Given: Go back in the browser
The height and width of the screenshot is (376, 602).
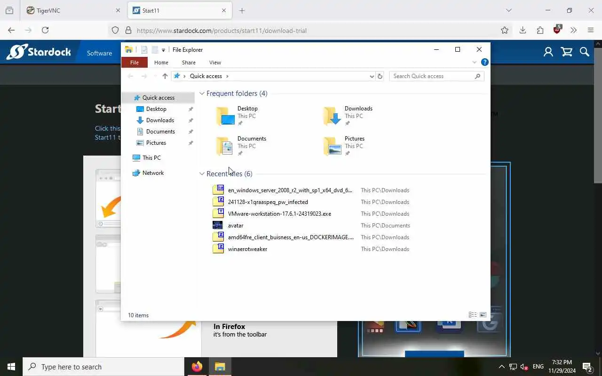Looking at the screenshot, I should click(x=11, y=30).
